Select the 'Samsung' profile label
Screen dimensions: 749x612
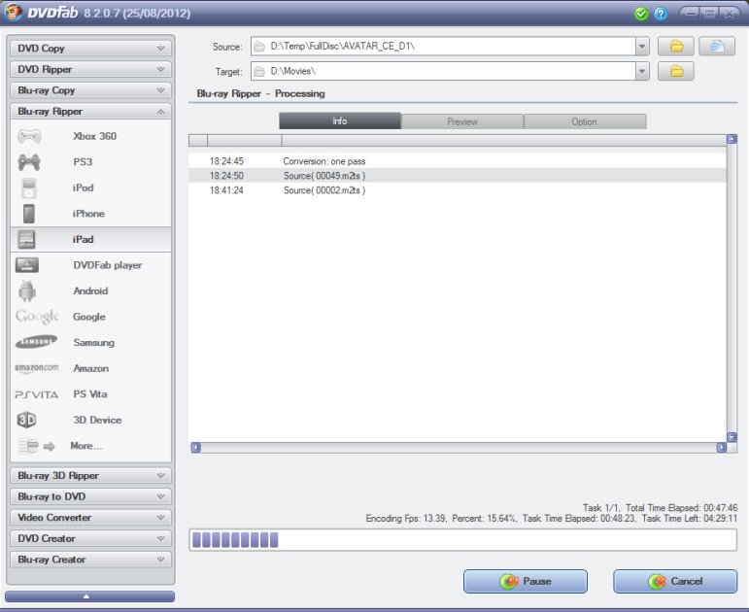[93, 343]
